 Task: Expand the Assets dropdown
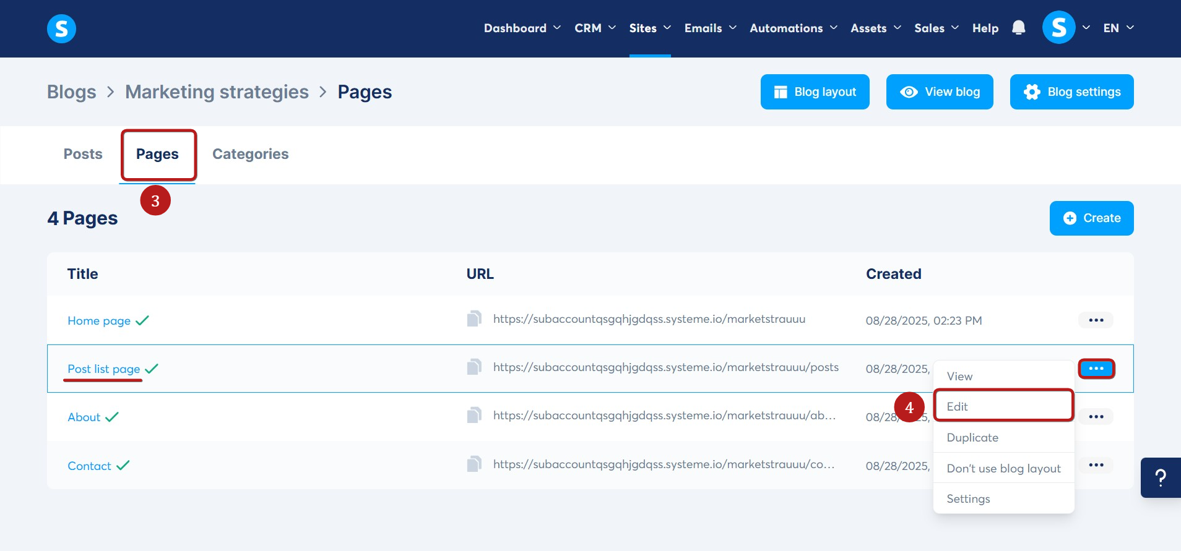click(876, 28)
